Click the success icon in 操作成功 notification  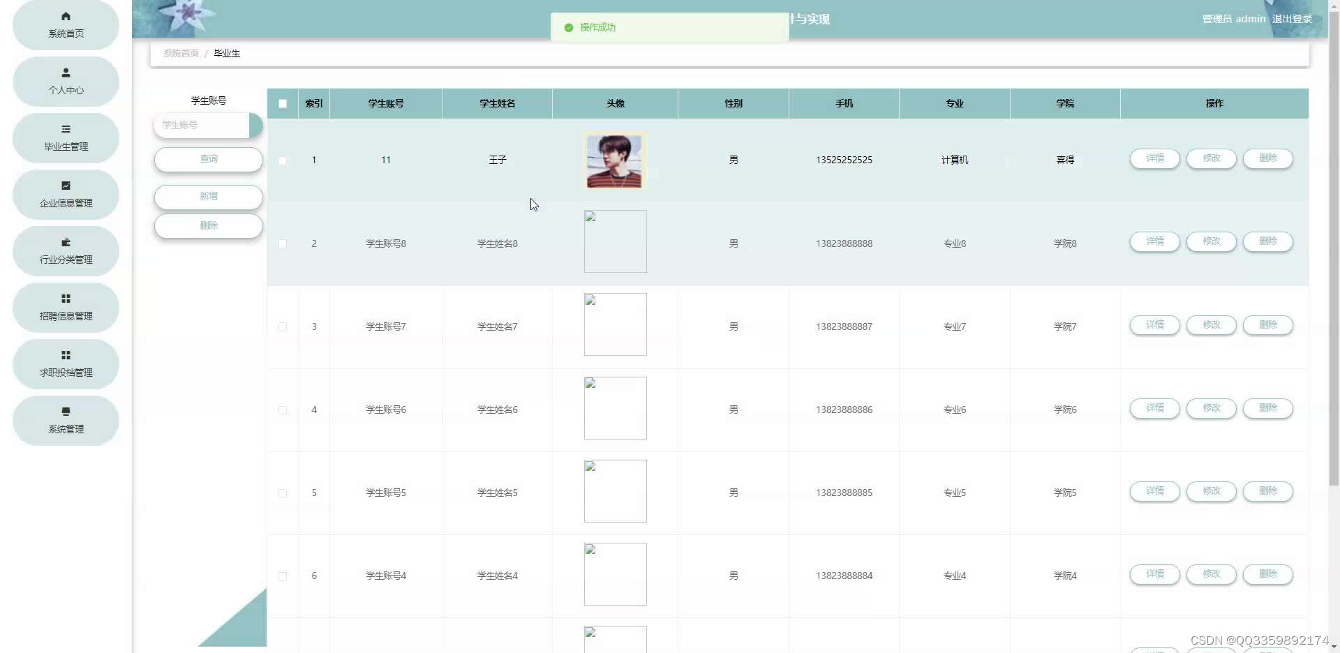568,28
